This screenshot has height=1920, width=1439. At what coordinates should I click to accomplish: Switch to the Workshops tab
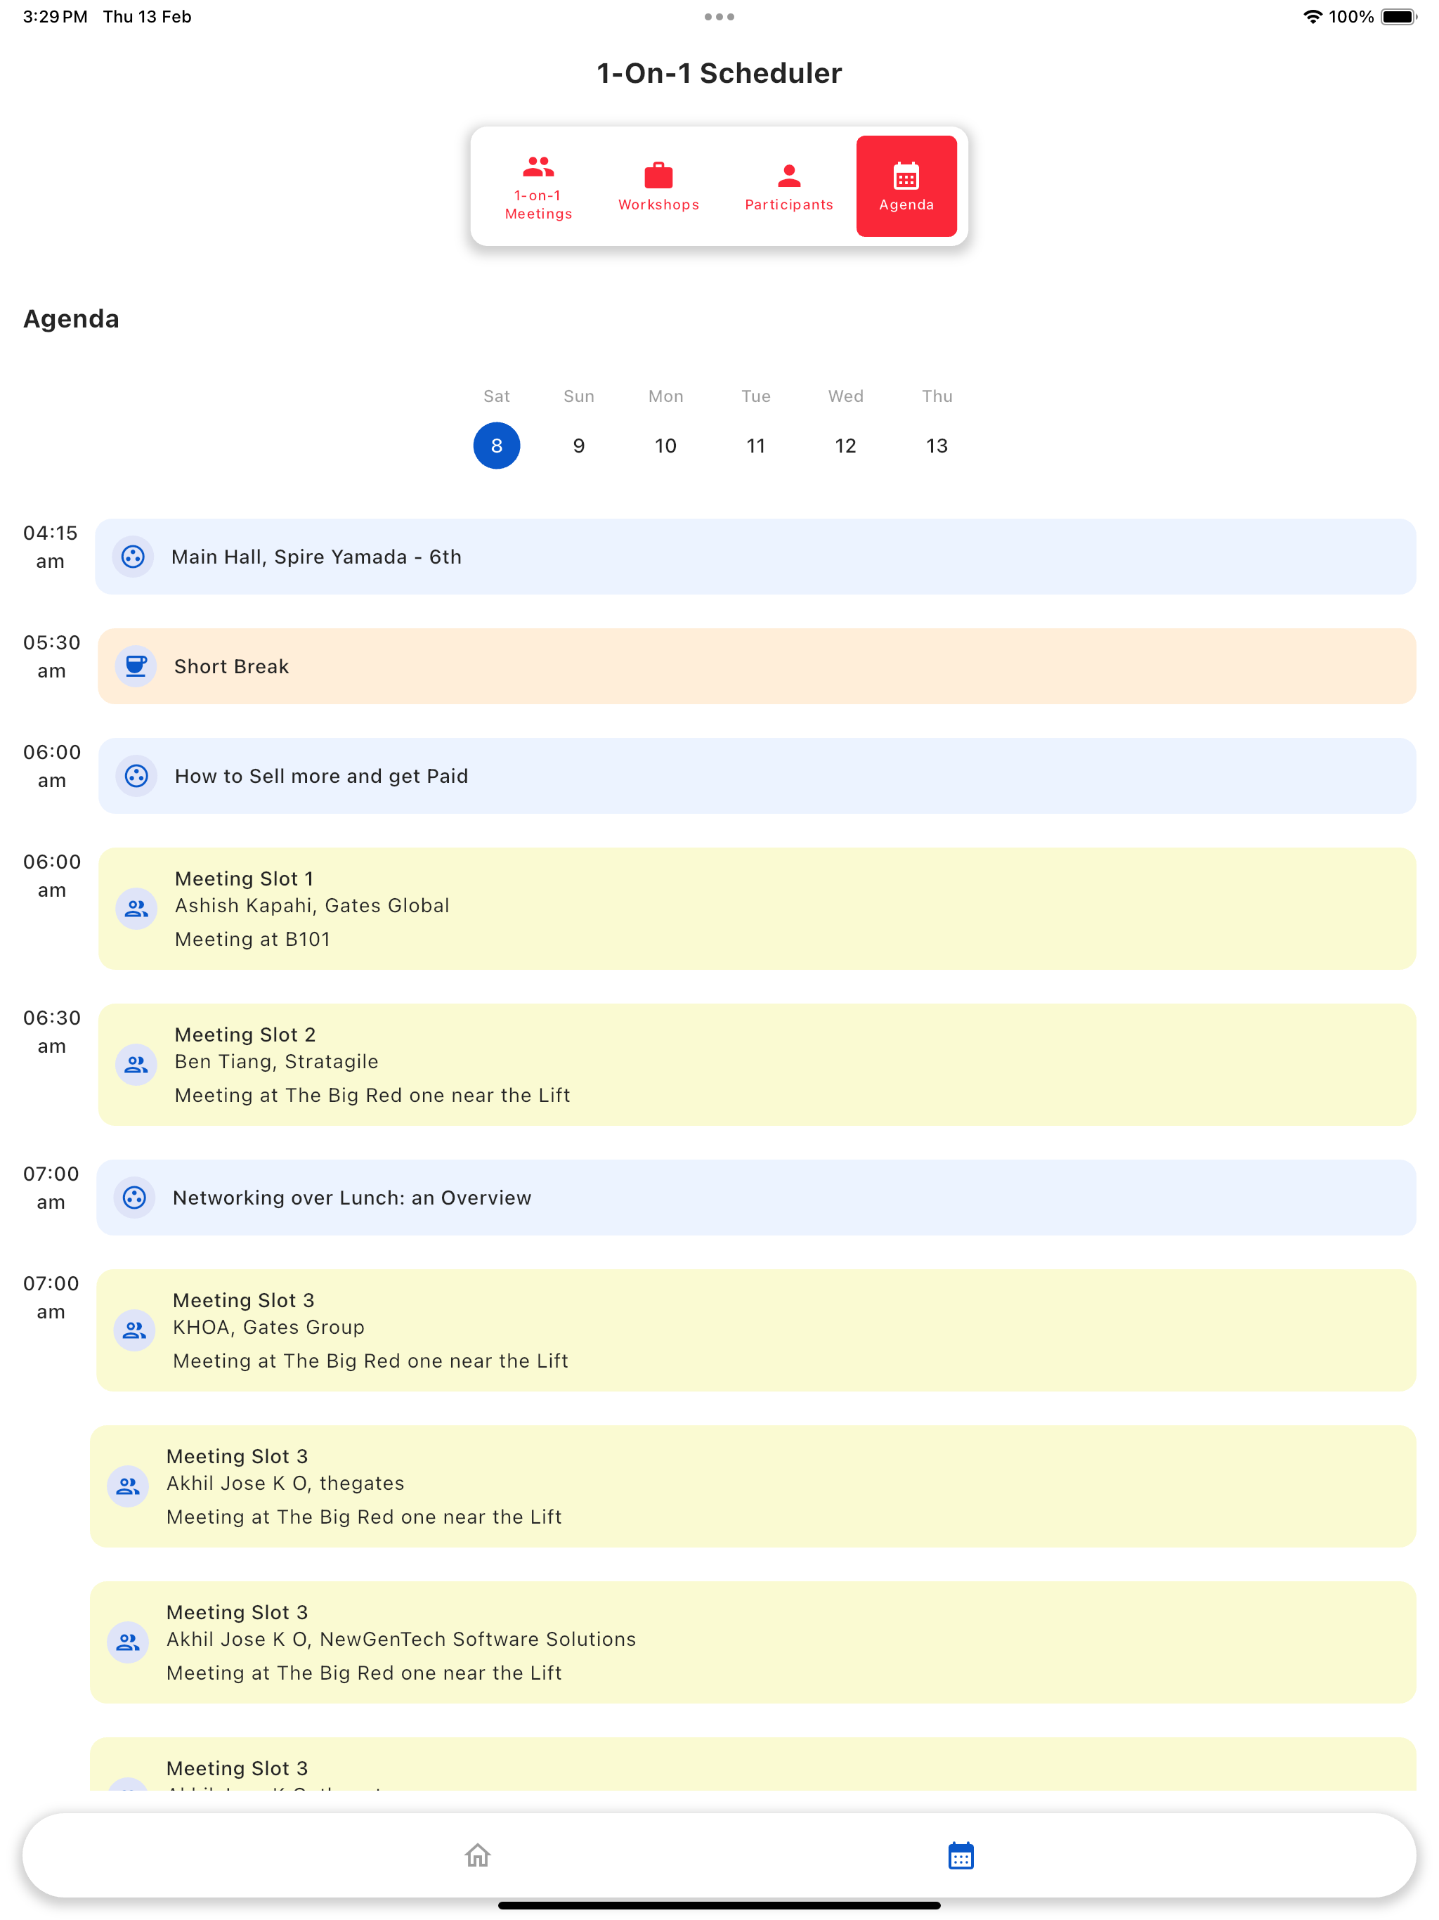coord(659,187)
